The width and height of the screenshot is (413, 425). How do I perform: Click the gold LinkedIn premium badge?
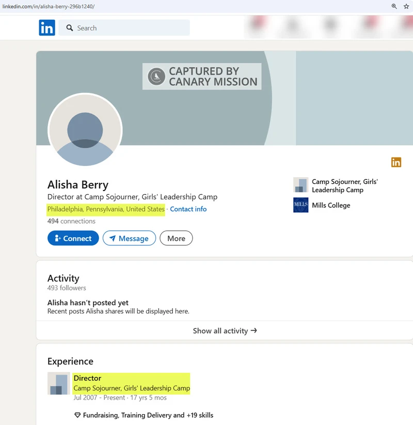click(396, 162)
